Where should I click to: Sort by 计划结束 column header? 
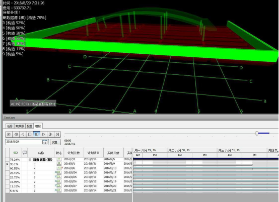tap(93, 153)
